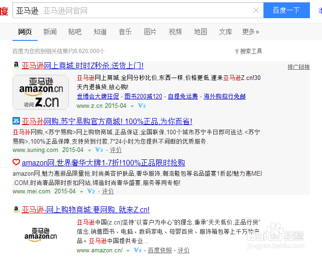Open the 推广链接 link
The width and height of the screenshot is (322, 257).
tap(298, 67)
